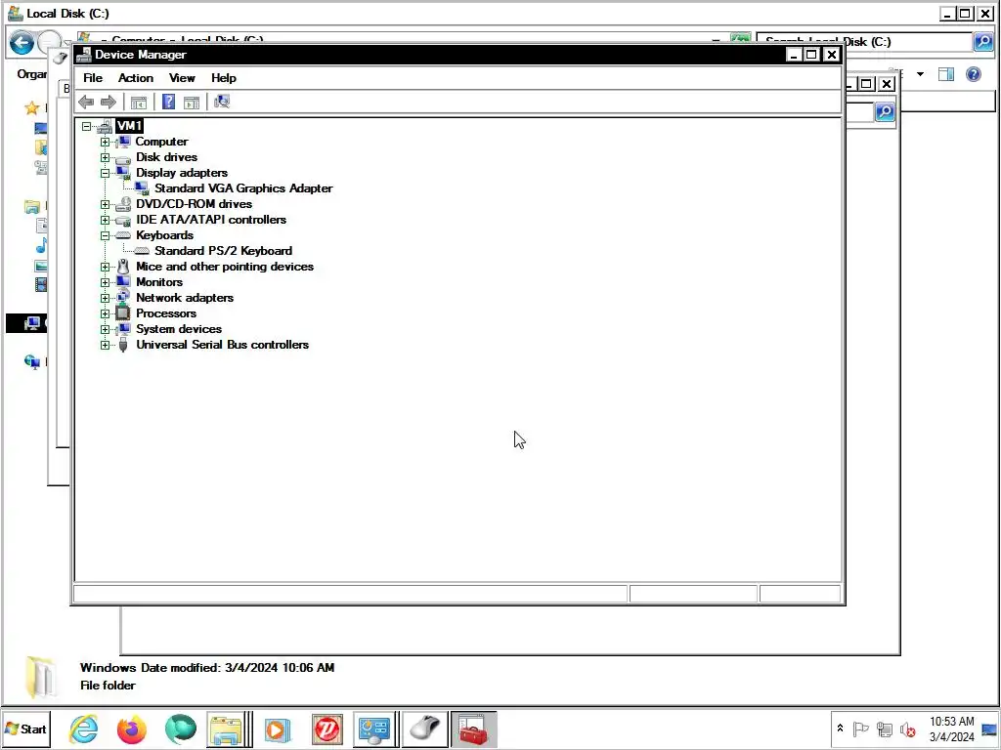Viewport: 1001px width, 750px height.
Task: Select Standard PS/2 Keyboard device
Action: click(x=224, y=251)
